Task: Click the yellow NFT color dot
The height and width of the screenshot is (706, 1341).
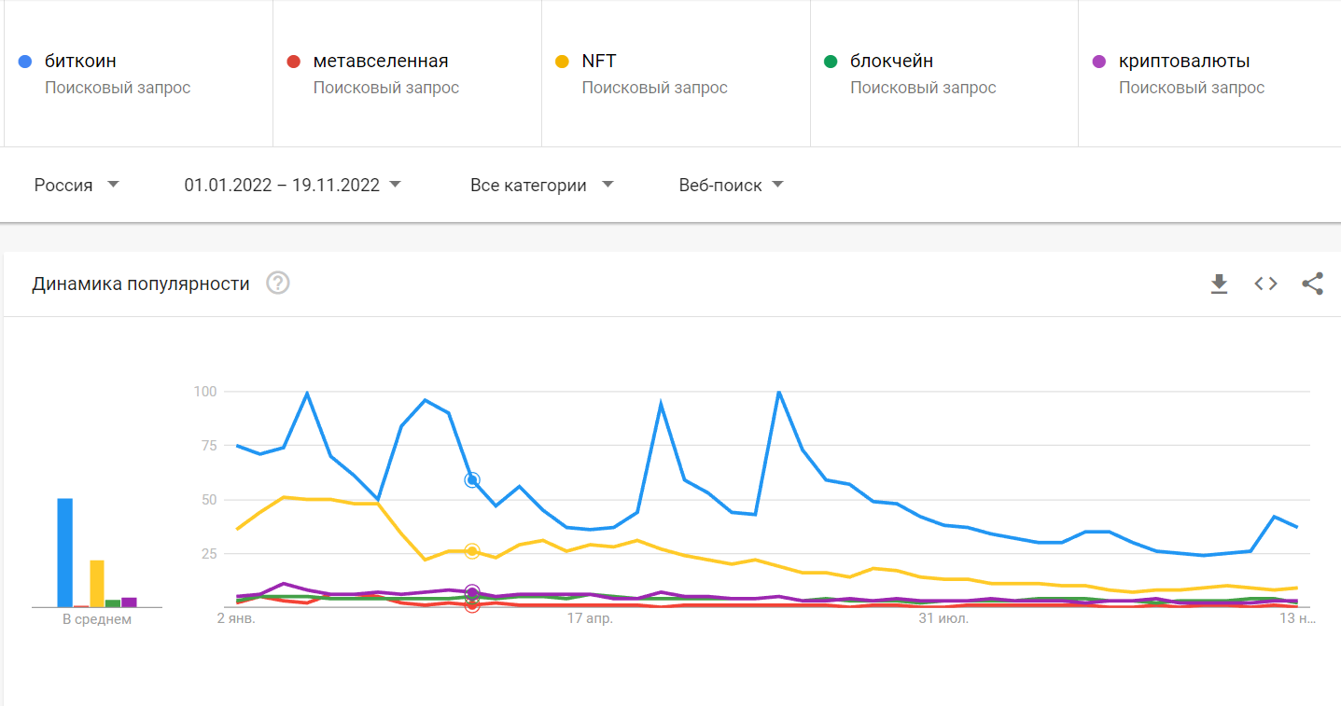Action: [562, 62]
